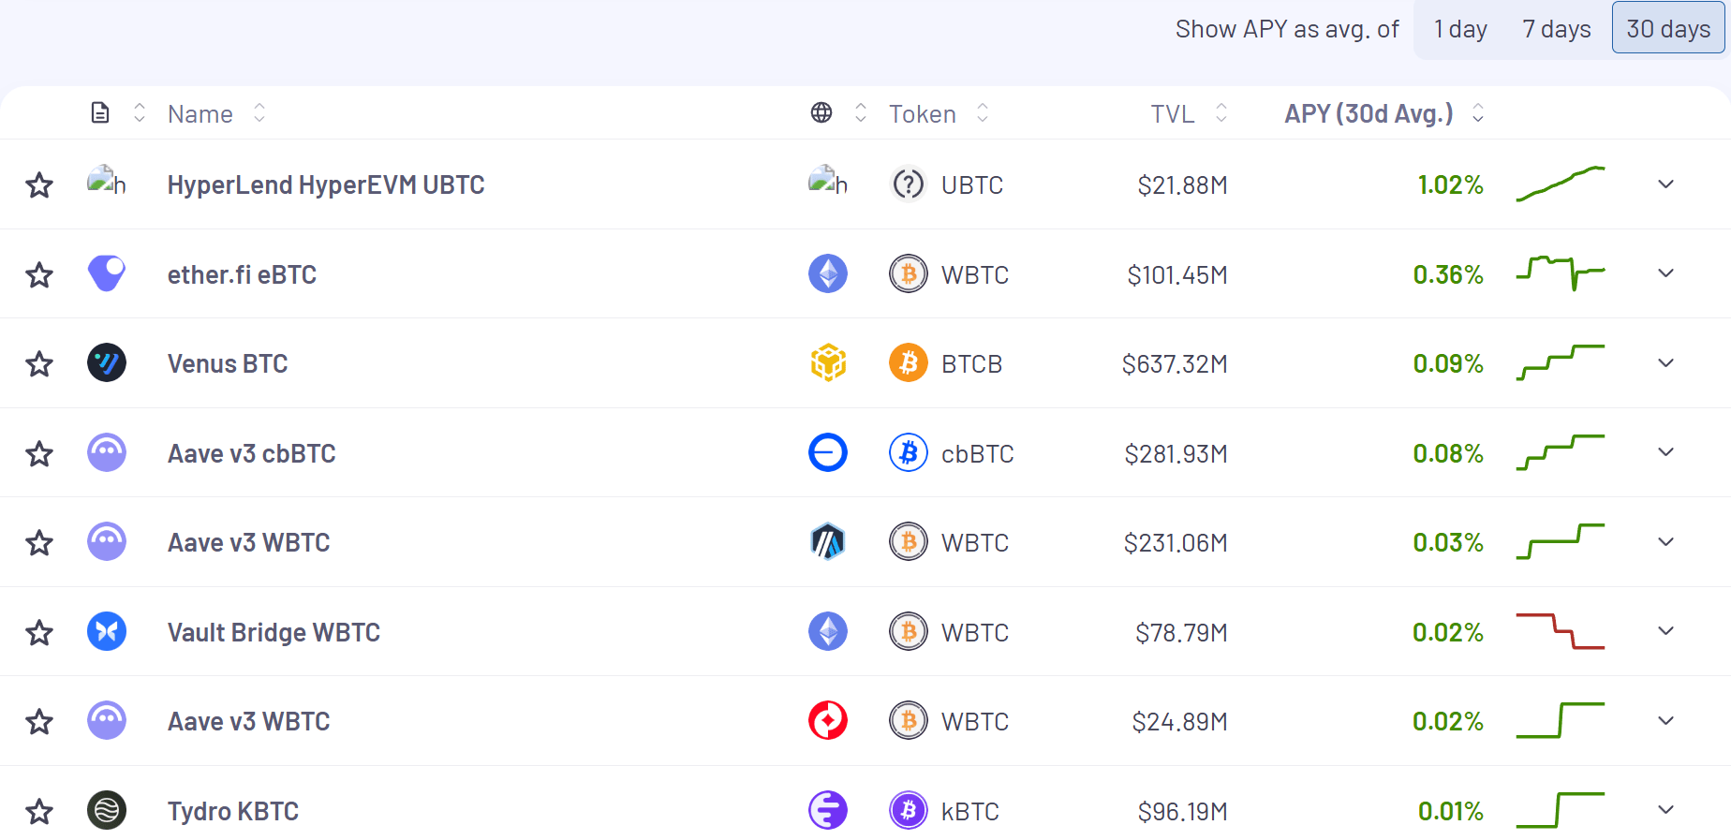Click the Vault Bridge protocol logo
The width and height of the screenshot is (1731, 840).
[x=107, y=631]
